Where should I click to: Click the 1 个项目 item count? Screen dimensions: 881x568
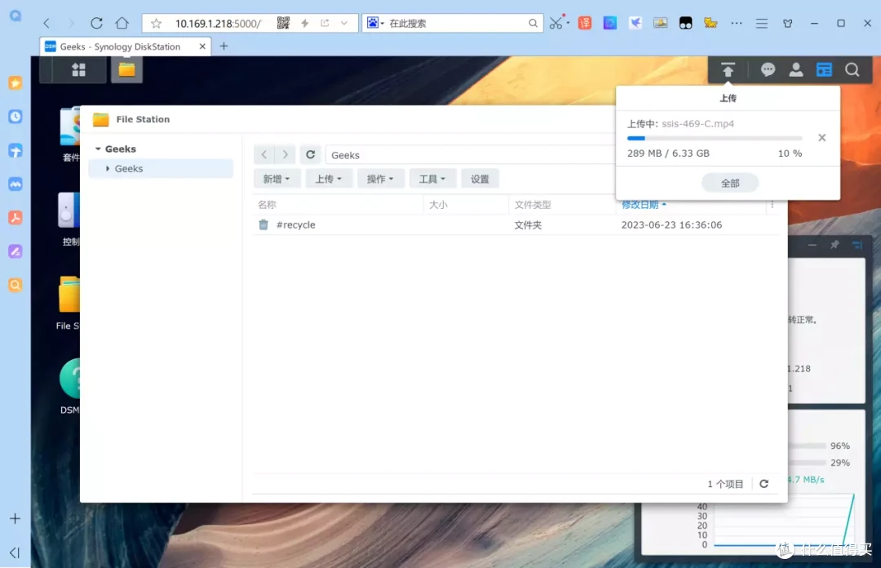[x=725, y=484]
